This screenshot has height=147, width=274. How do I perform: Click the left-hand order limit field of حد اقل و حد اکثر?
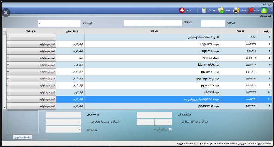click(145, 122)
